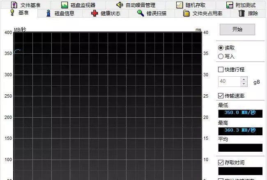Click the speaker icon for 自动噪音管理
The image size is (267, 180).
(120, 5)
